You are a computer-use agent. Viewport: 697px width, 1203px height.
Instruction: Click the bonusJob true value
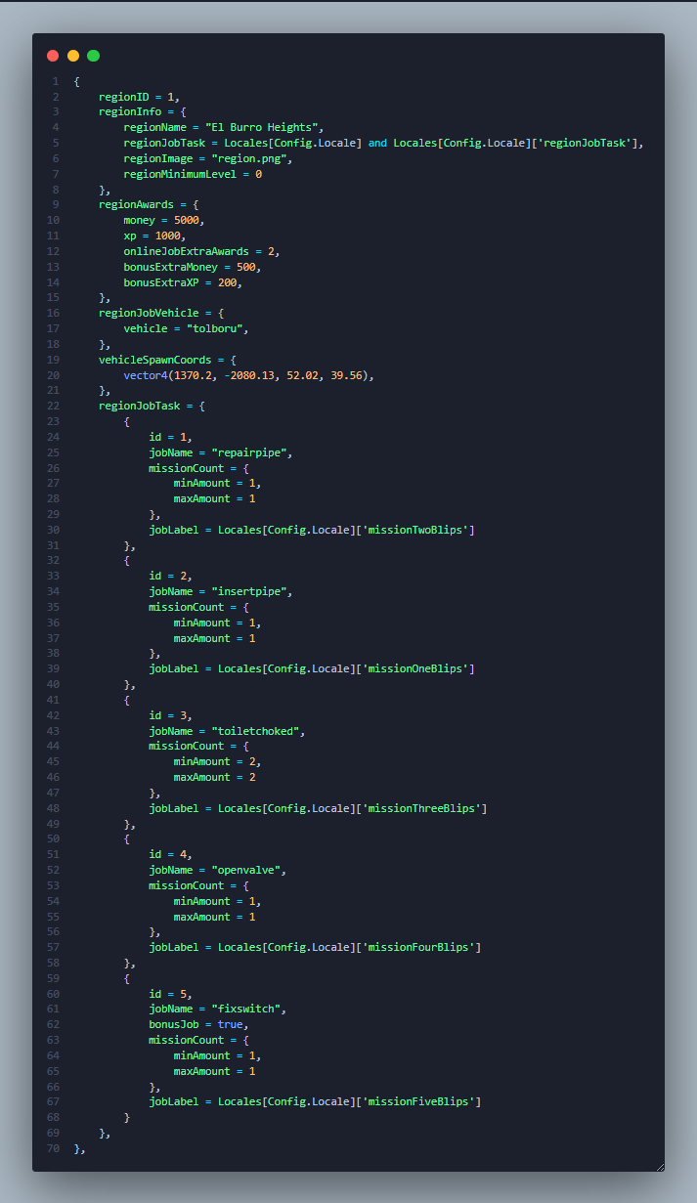230,1024
